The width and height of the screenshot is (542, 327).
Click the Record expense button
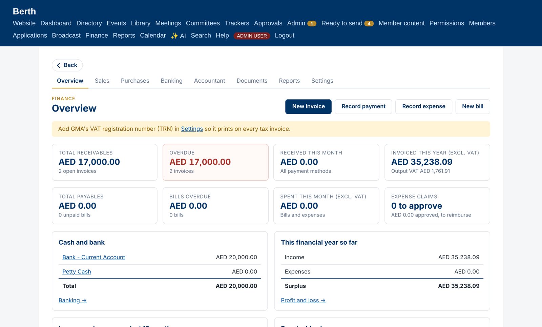click(x=424, y=106)
